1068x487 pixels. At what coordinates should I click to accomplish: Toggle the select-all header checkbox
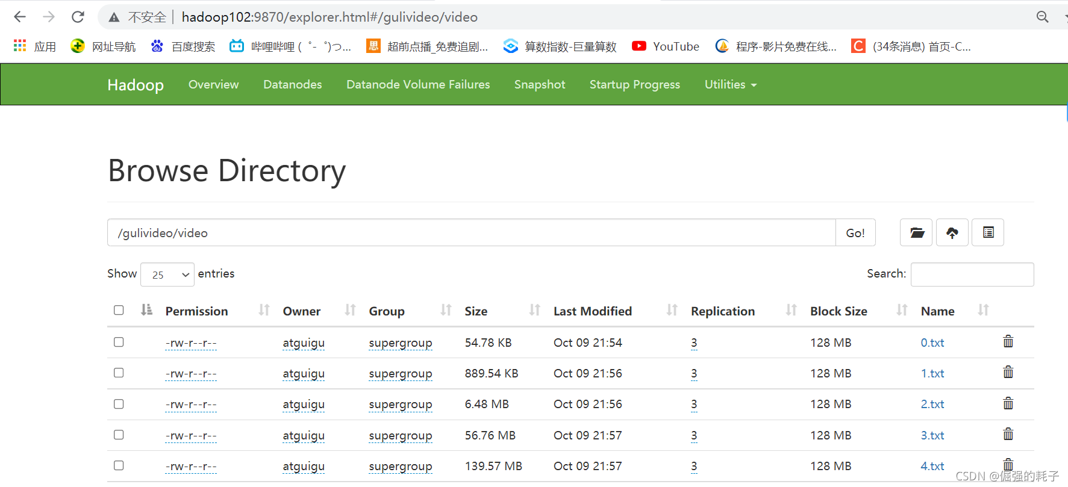(119, 310)
